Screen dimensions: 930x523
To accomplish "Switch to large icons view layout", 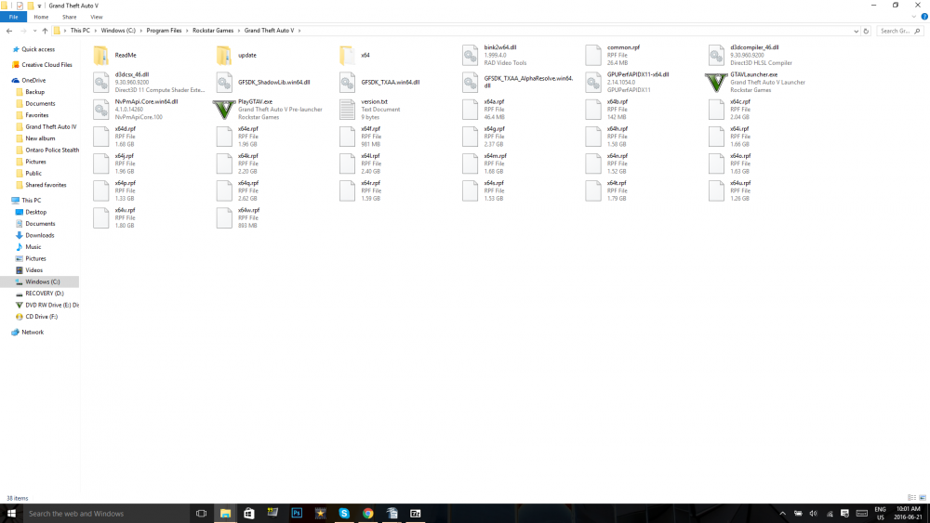I will [x=923, y=498].
